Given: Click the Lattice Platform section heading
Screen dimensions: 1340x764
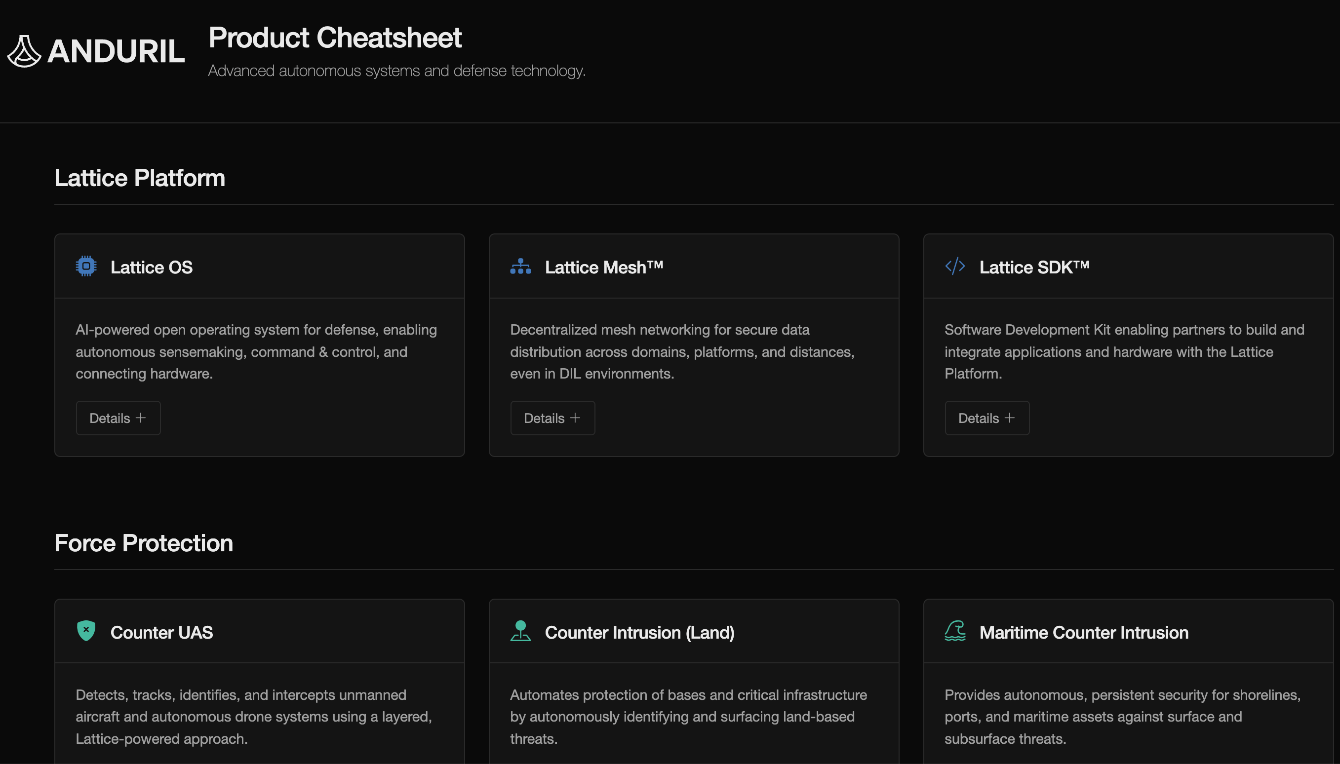Looking at the screenshot, I should point(140,178).
